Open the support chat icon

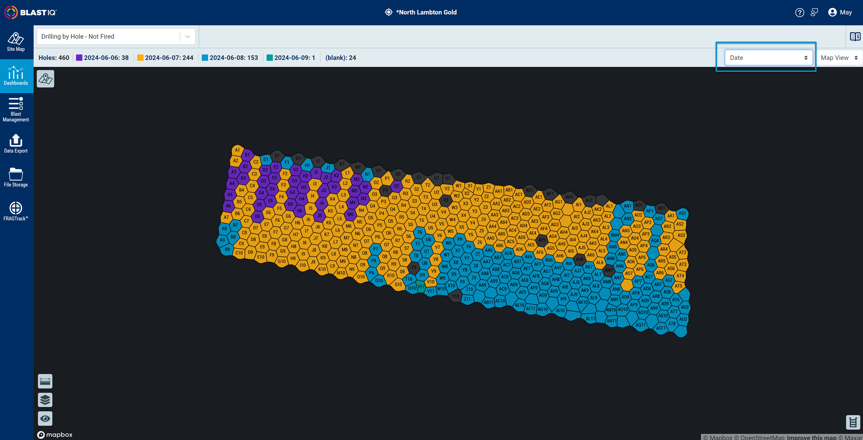(814, 12)
